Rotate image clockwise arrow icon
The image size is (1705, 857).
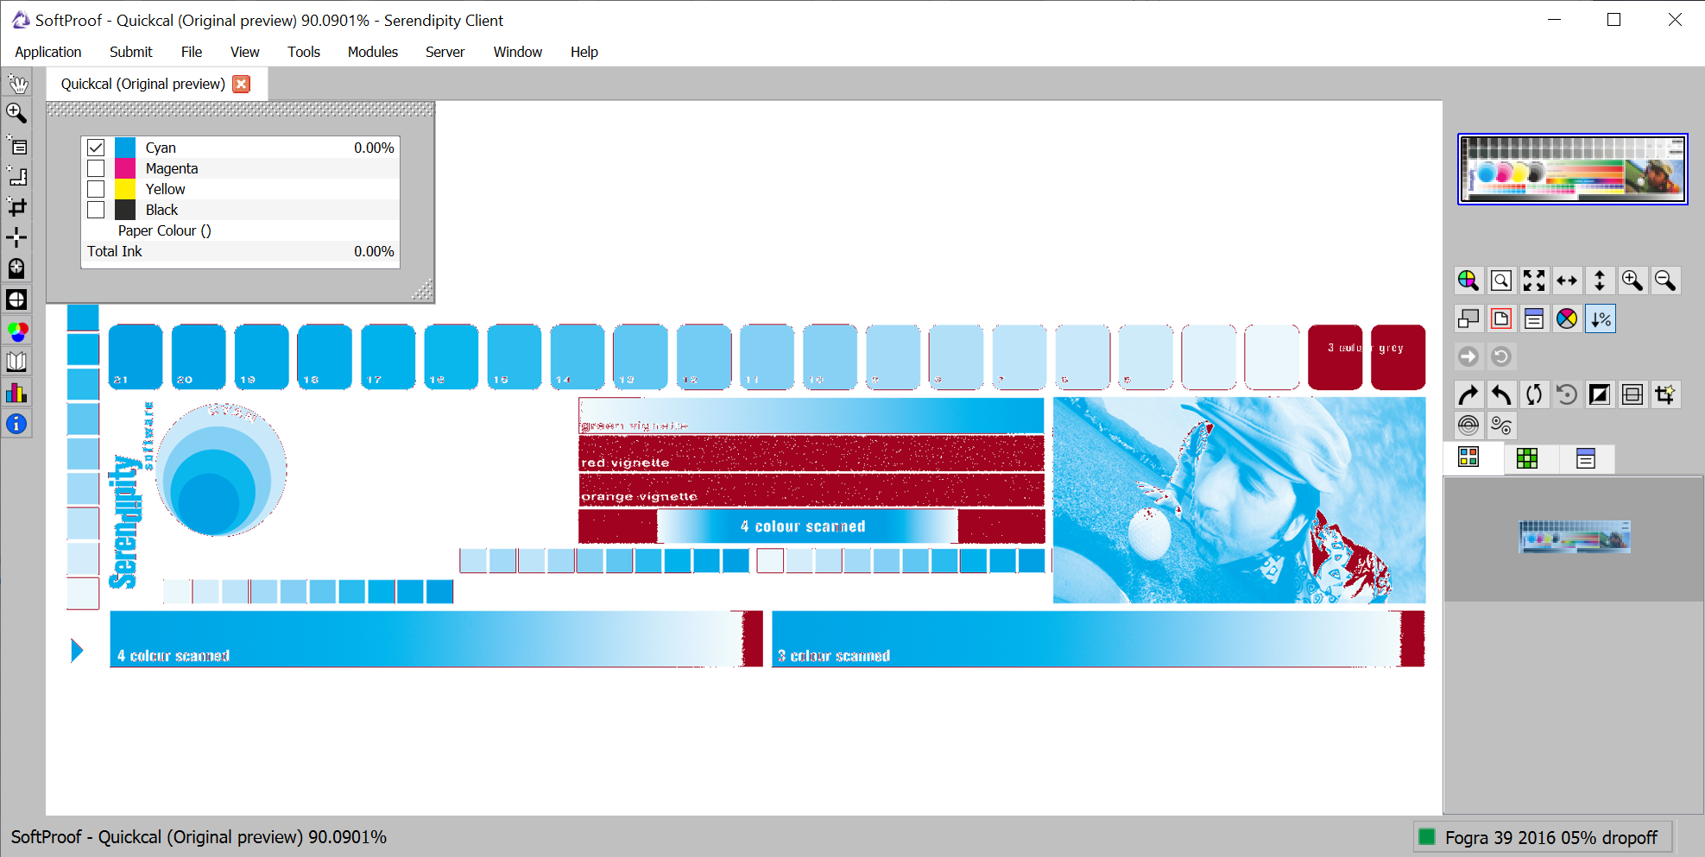1468,394
